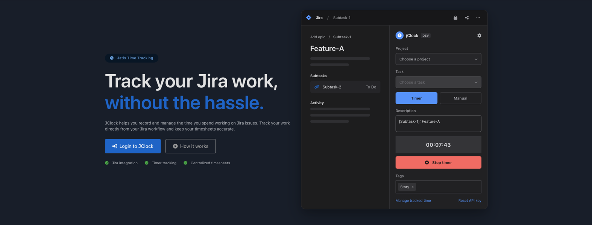
Task: Click the DEV badge beside jClock
Action: [426, 36]
